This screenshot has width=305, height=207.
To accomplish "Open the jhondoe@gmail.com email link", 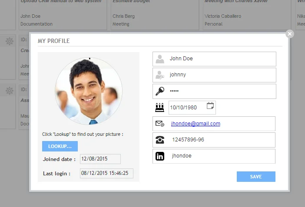I will coord(196,124).
